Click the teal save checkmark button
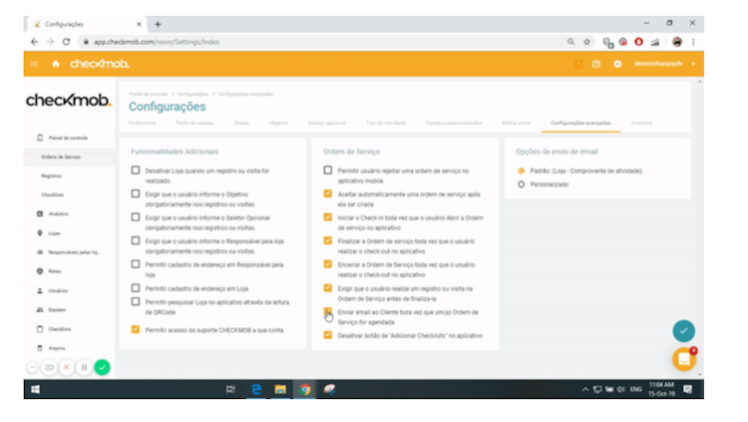 coord(683,331)
